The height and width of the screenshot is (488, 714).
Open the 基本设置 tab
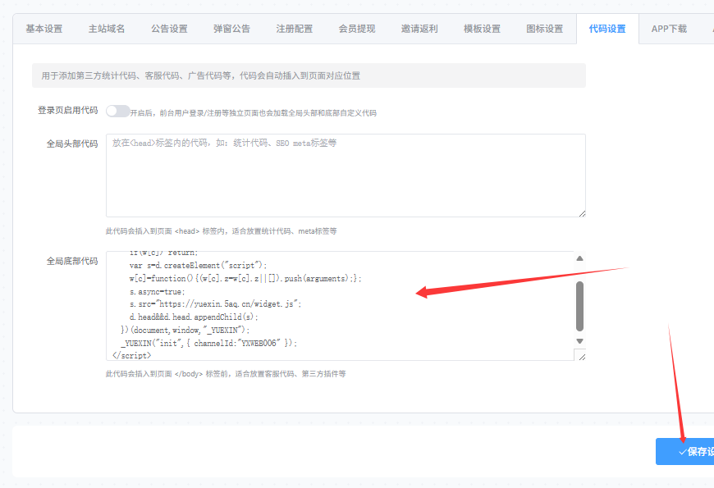[44, 29]
